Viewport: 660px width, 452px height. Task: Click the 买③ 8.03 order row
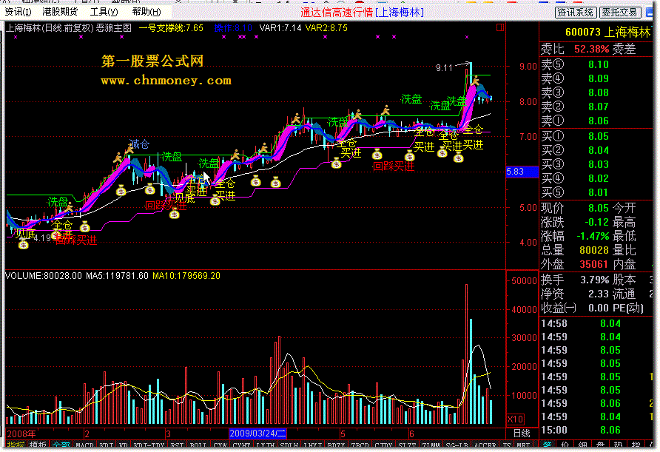[x=596, y=164]
